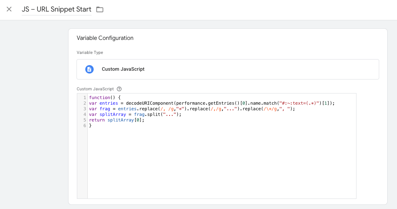Click the X to close the variable editor
397x209 pixels.
tap(8, 10)
